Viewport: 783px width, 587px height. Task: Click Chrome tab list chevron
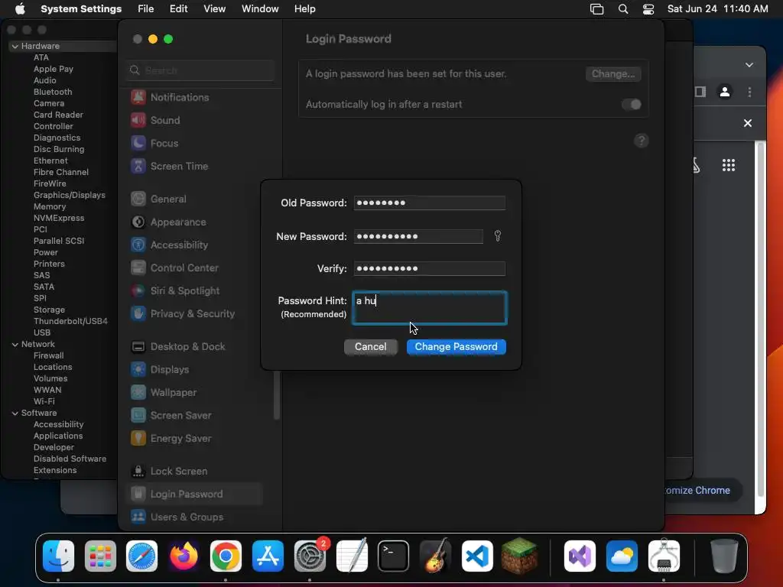(749, 65)
